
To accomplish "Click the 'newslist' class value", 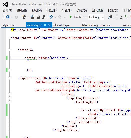I will coord(58,58).
